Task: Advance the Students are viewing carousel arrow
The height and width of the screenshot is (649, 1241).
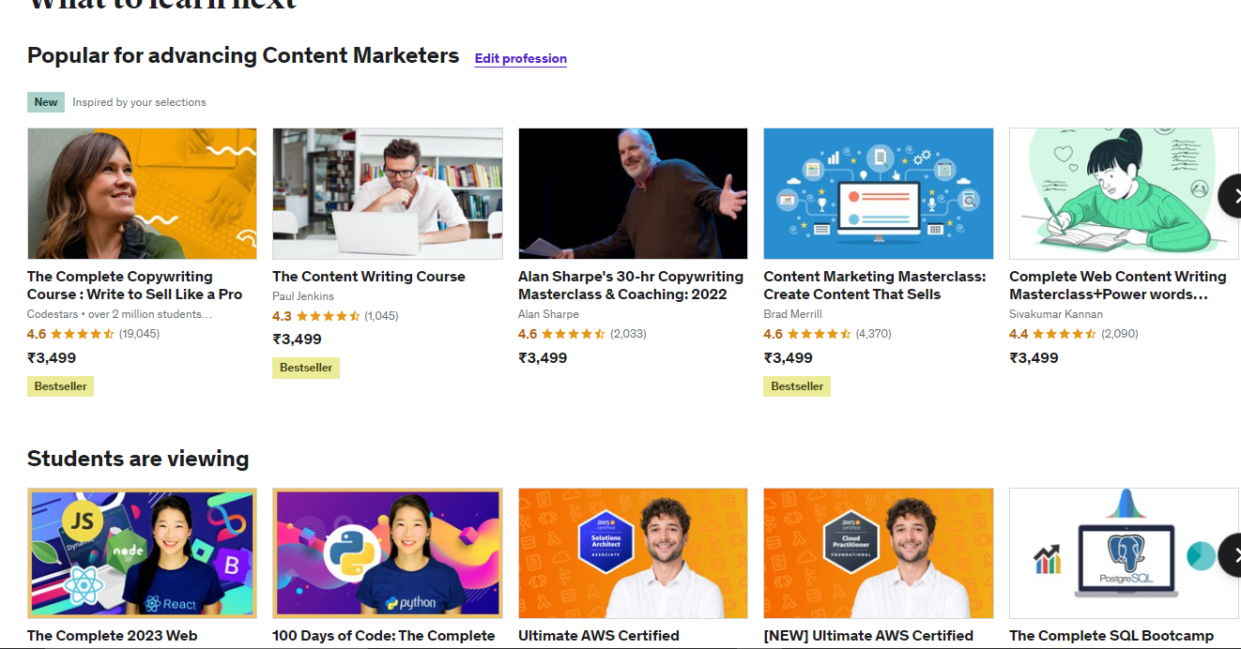Action: (x=1230, y=555)
